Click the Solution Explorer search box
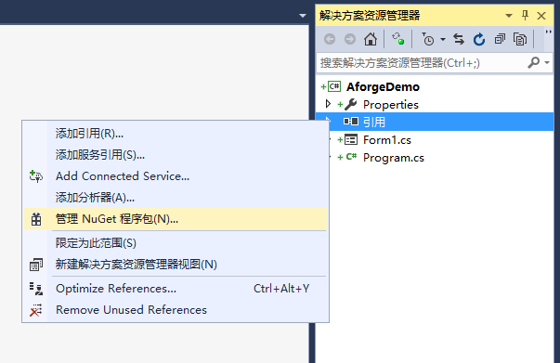The width and height of the screenshot is (560, 363). tap(422, 63)
